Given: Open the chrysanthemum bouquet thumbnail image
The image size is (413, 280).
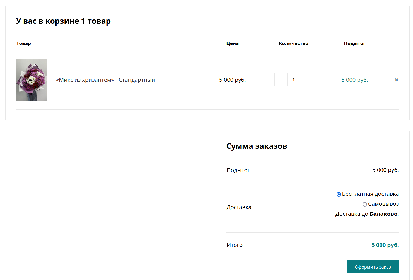Looking at the screenshot, I should pyautogui.click(x=32, y=80).
